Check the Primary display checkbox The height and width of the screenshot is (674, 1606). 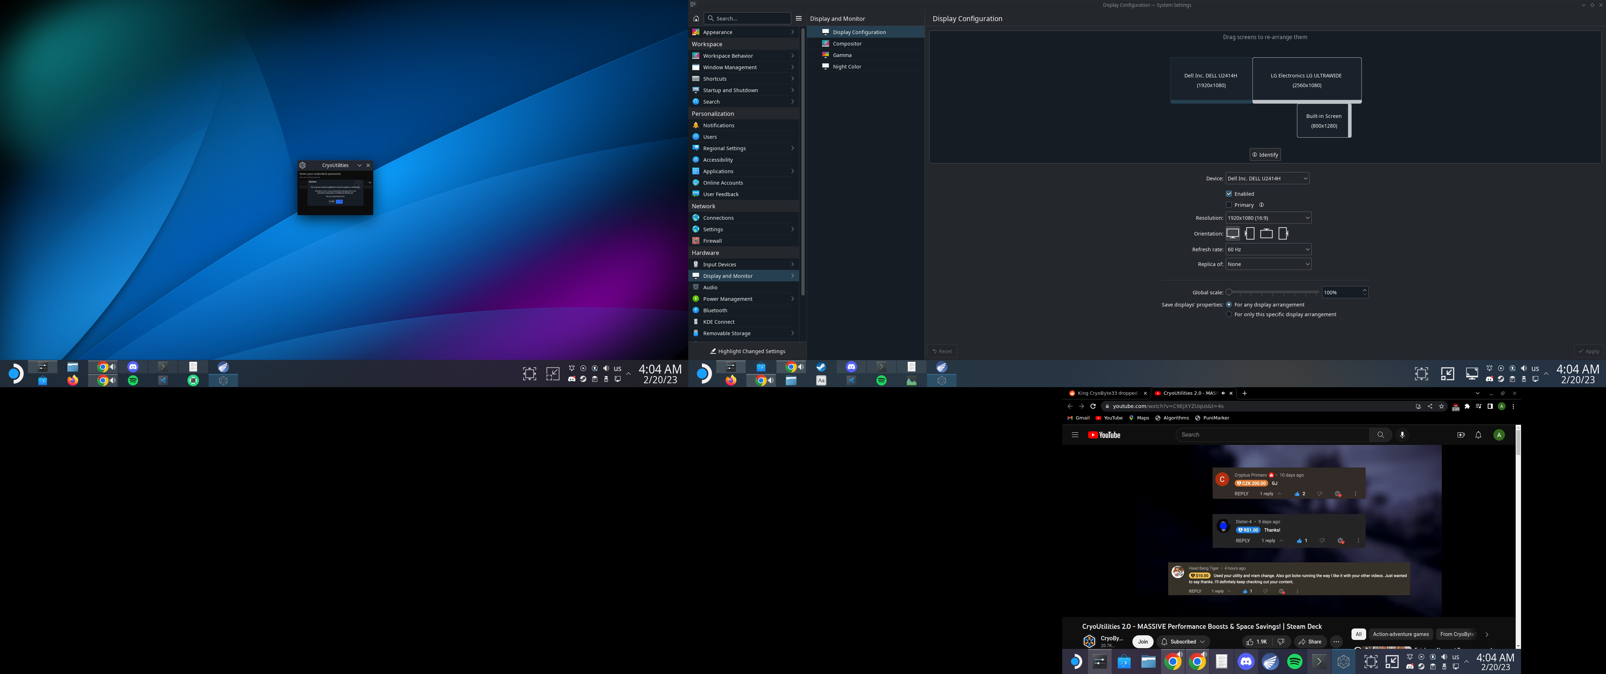pyautogui.click(x=1229, y=204)
